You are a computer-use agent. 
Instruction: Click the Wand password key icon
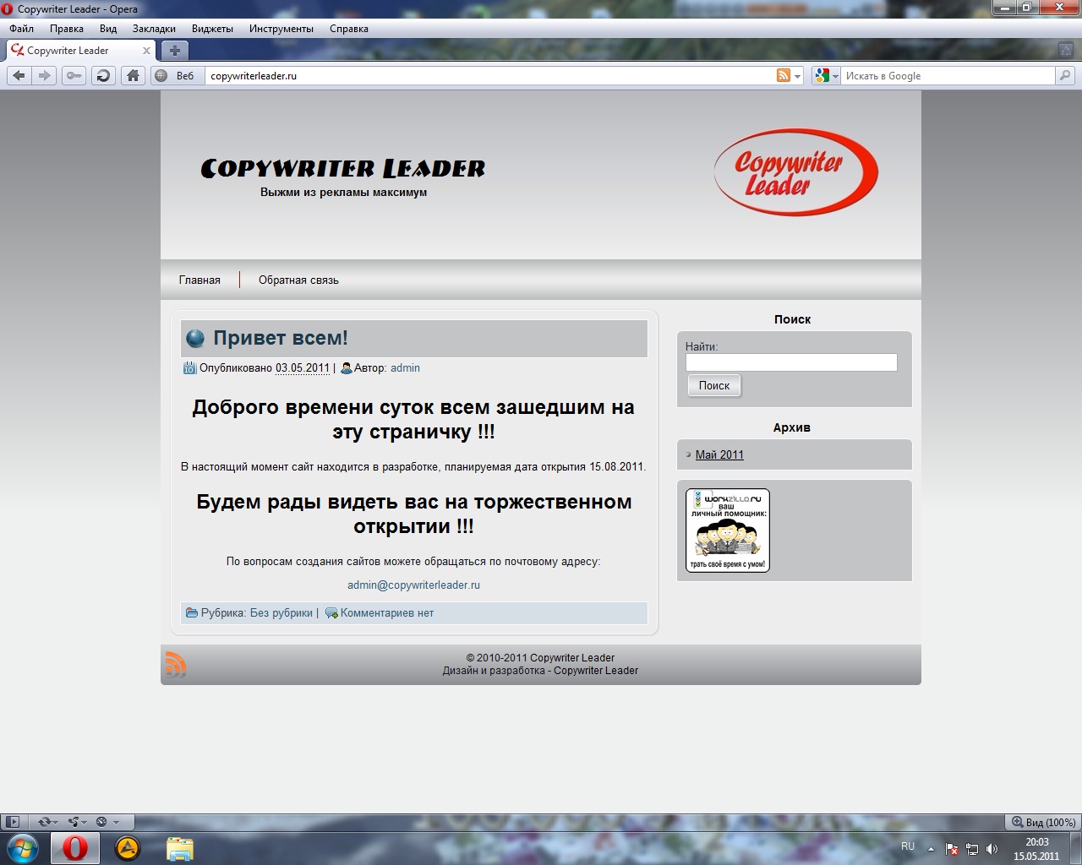[74, 76]
